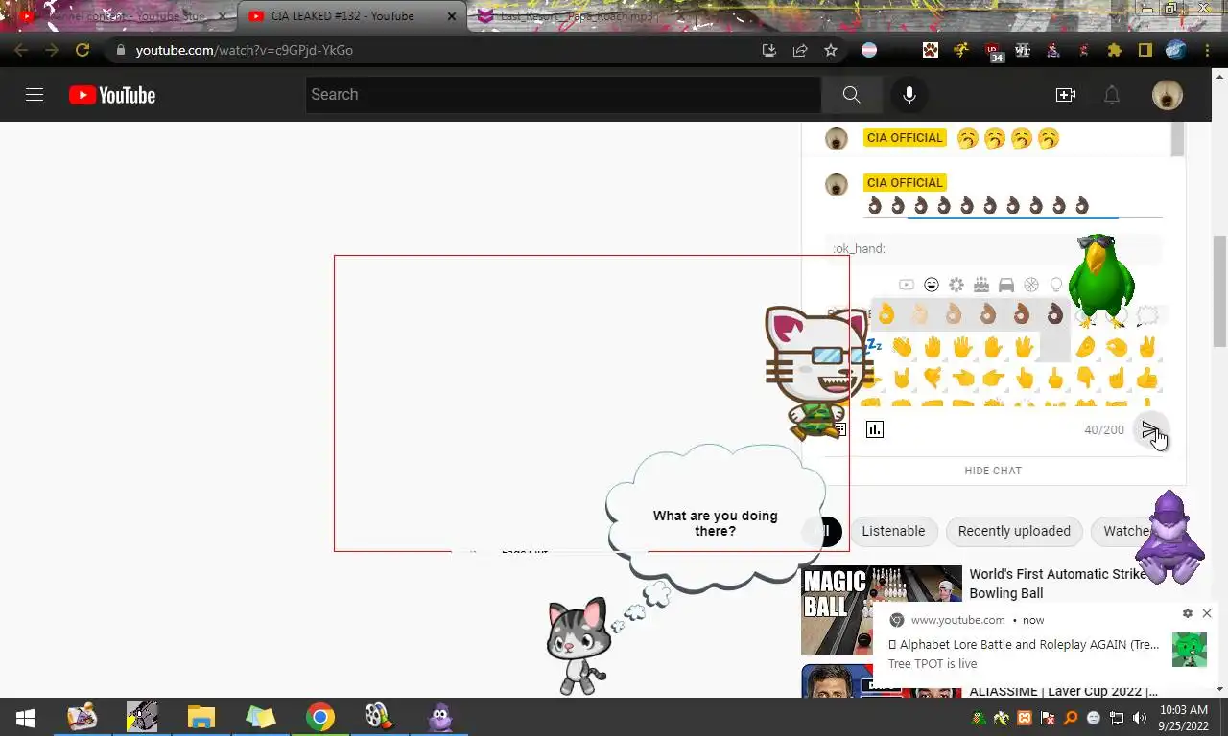
Task: Open the Alphabet Lore Battle notification
Action: click(x=1025, y=645)
